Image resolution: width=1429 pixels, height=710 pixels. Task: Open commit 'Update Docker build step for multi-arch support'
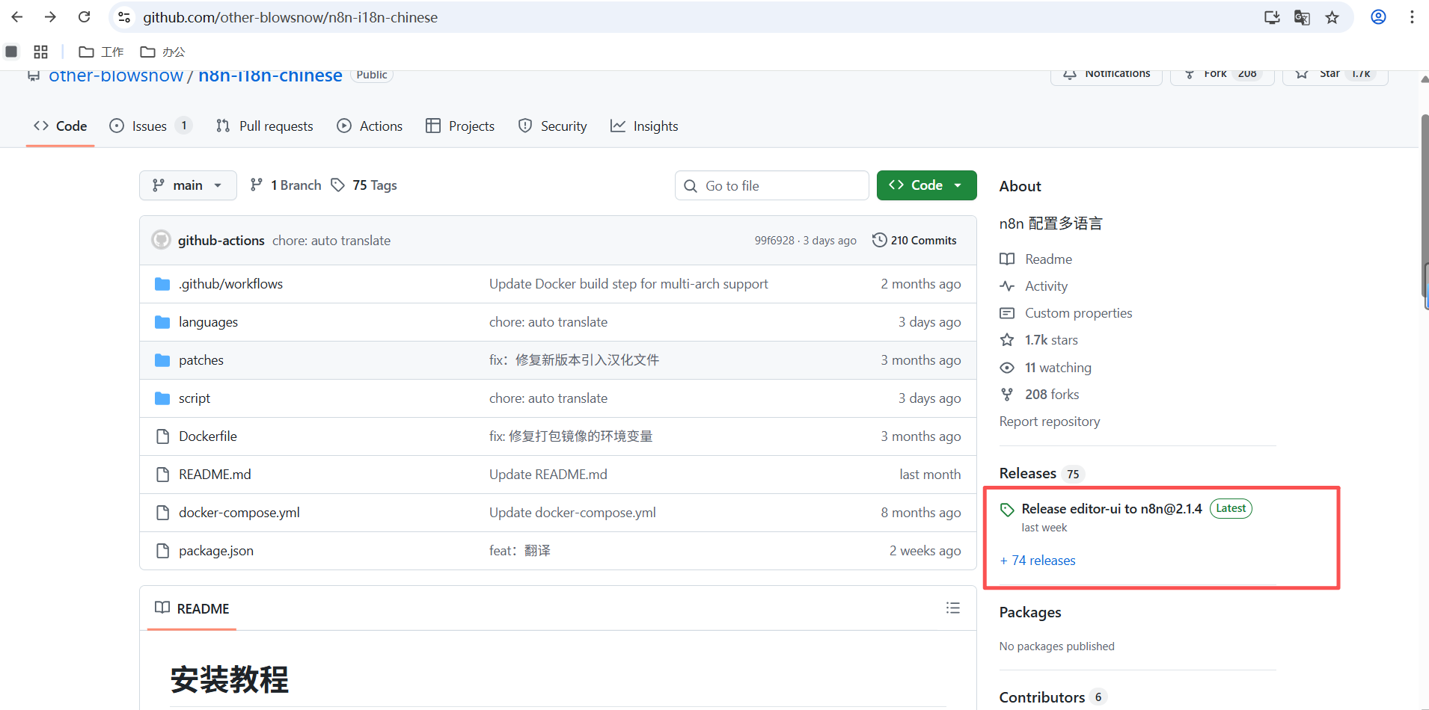point(628,284)
